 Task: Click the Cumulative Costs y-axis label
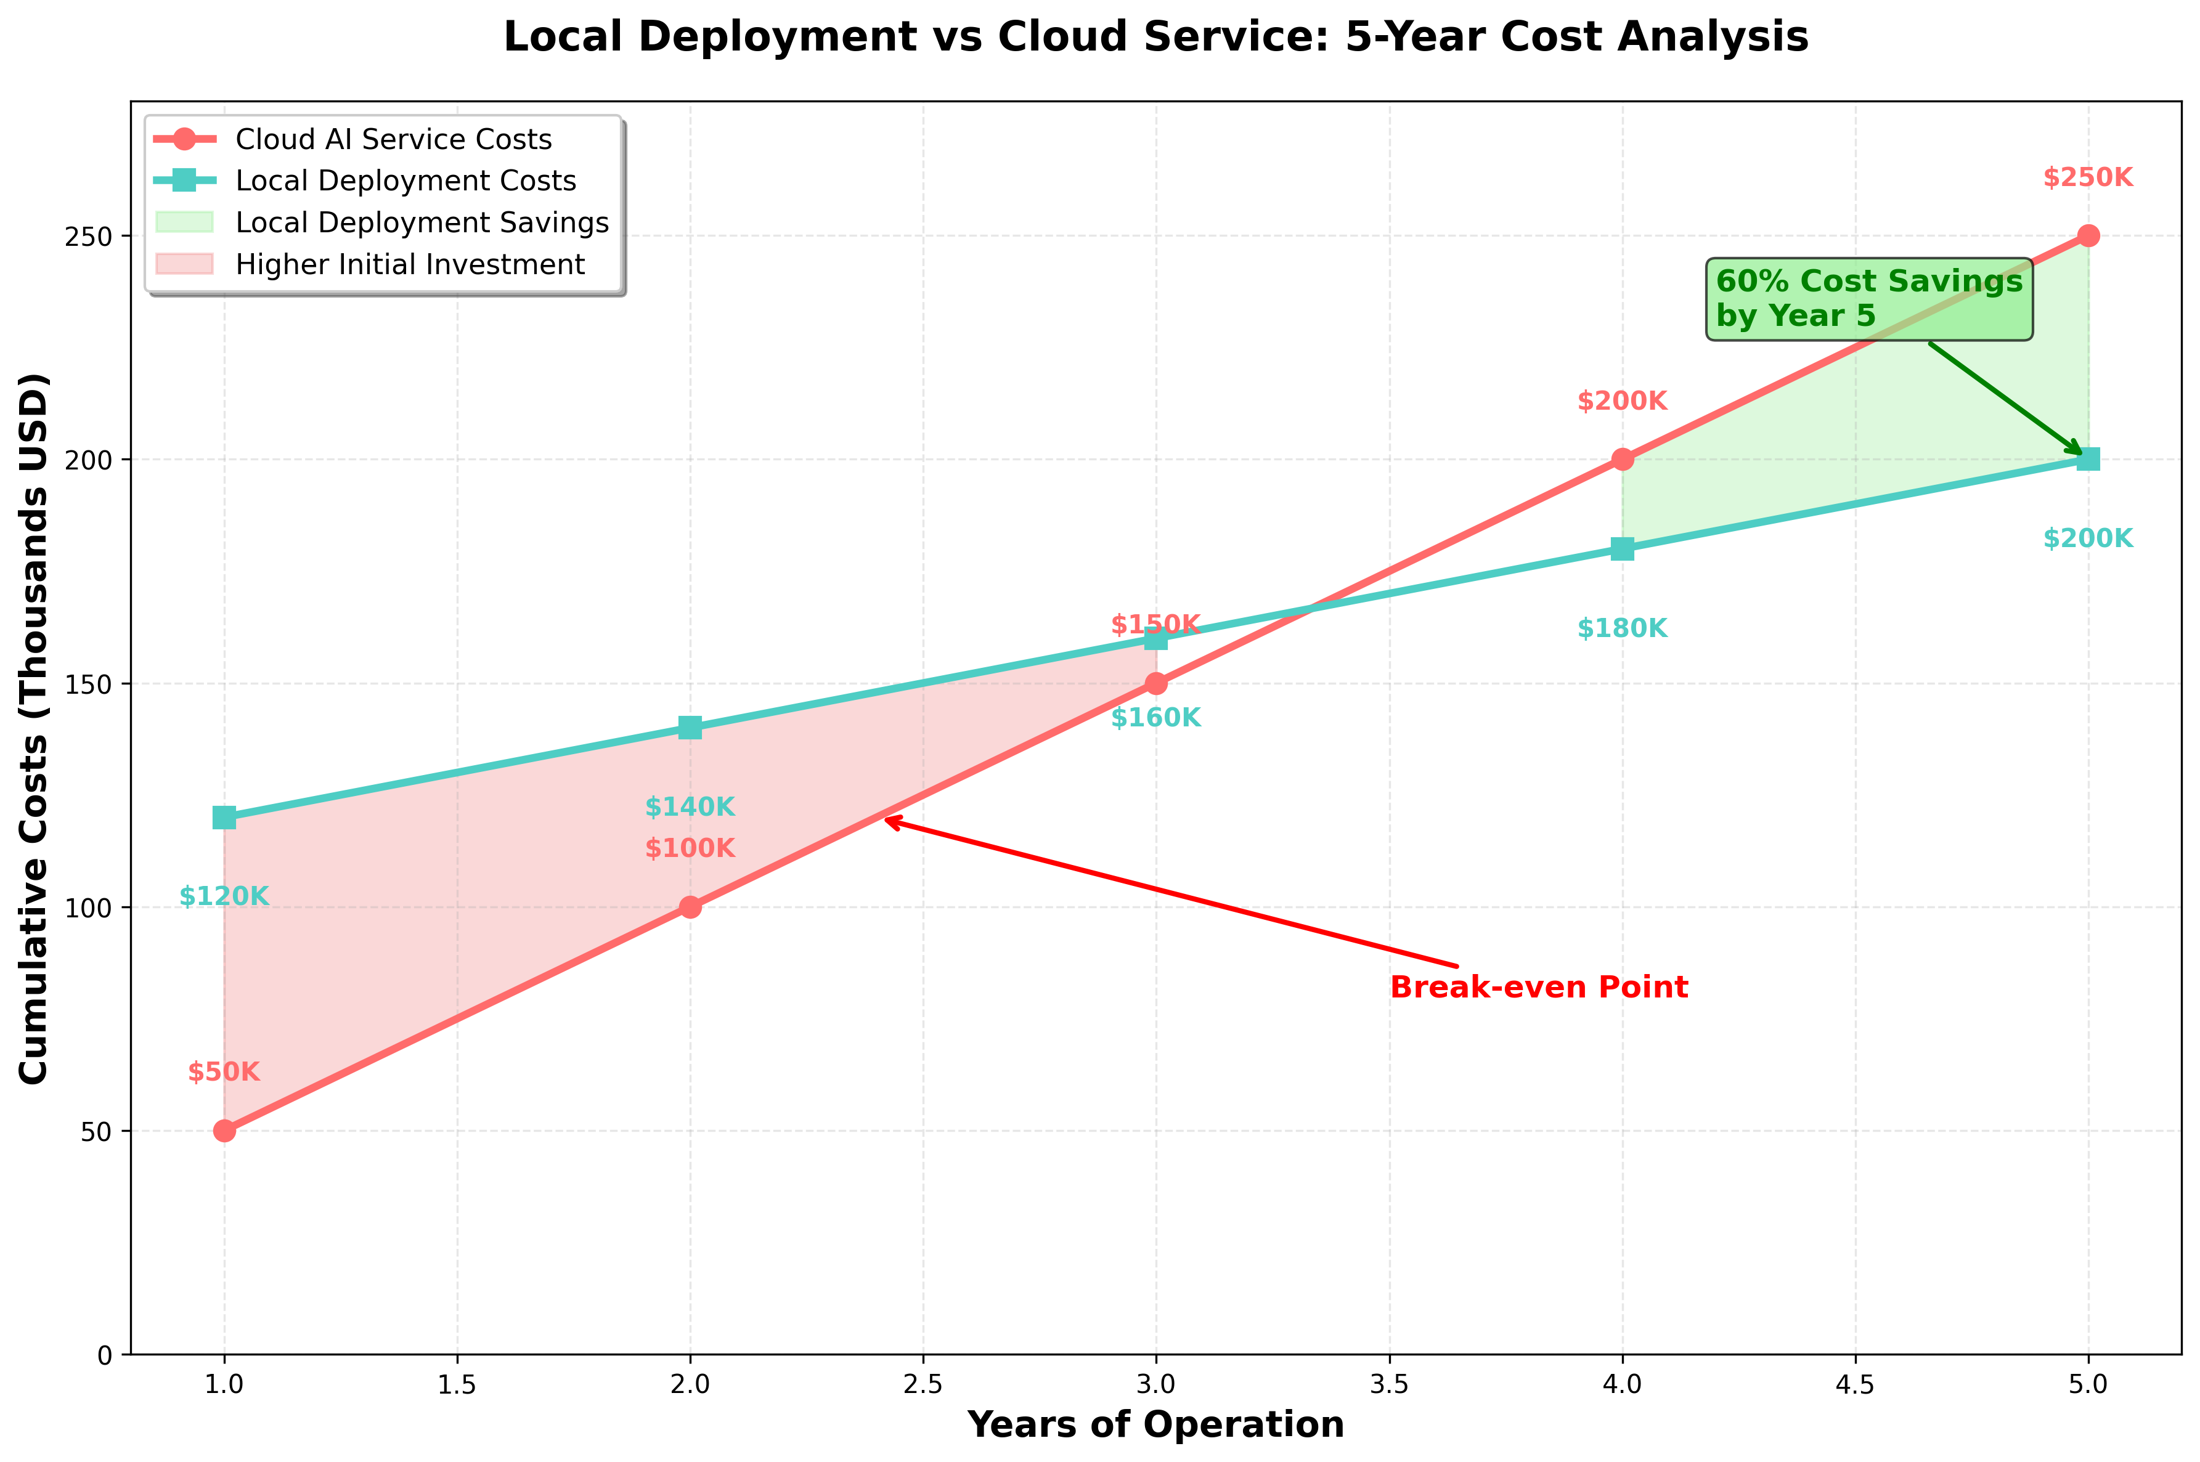(x=33, y=728)
